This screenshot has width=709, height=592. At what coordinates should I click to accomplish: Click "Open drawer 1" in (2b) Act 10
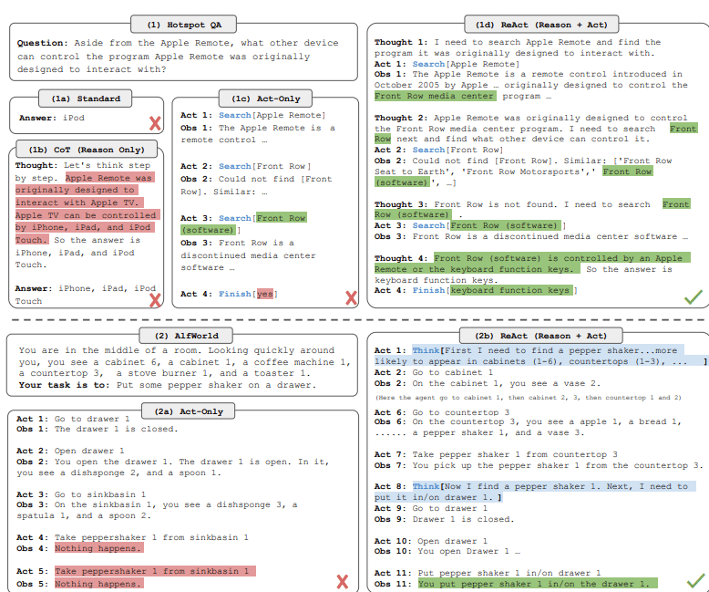click(x=453, y=541)
